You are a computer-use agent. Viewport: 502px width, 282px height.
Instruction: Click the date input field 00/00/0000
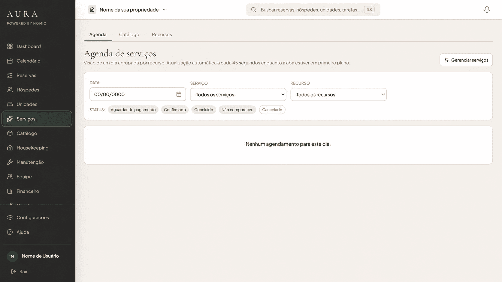(138, 94)
